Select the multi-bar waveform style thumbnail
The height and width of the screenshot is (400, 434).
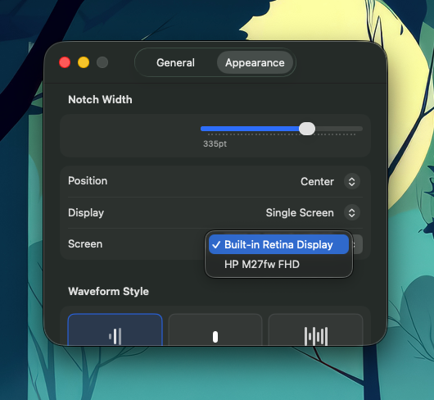315,330
